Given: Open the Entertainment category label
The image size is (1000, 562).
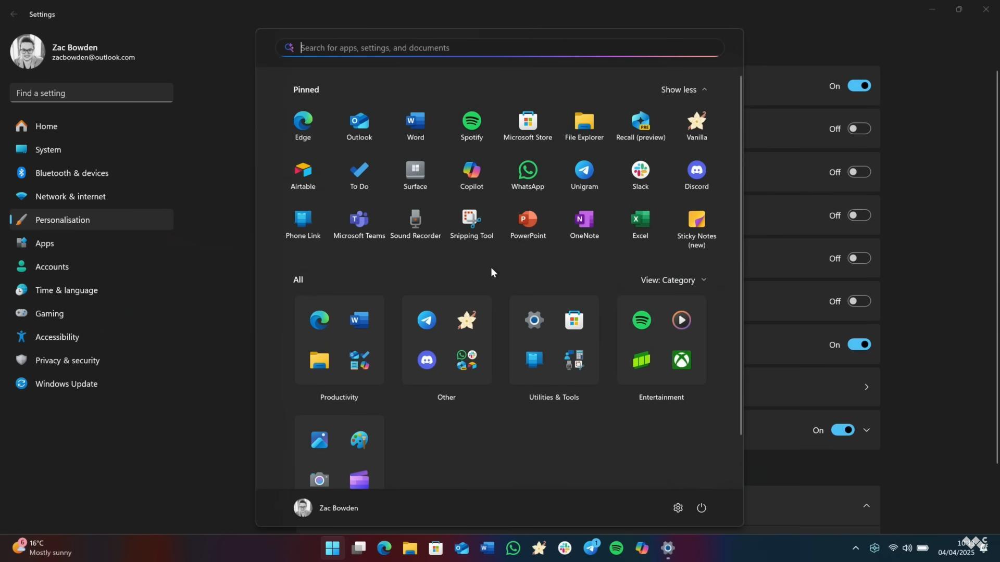Looking at the screenshot, I should (x=661, y=397).
